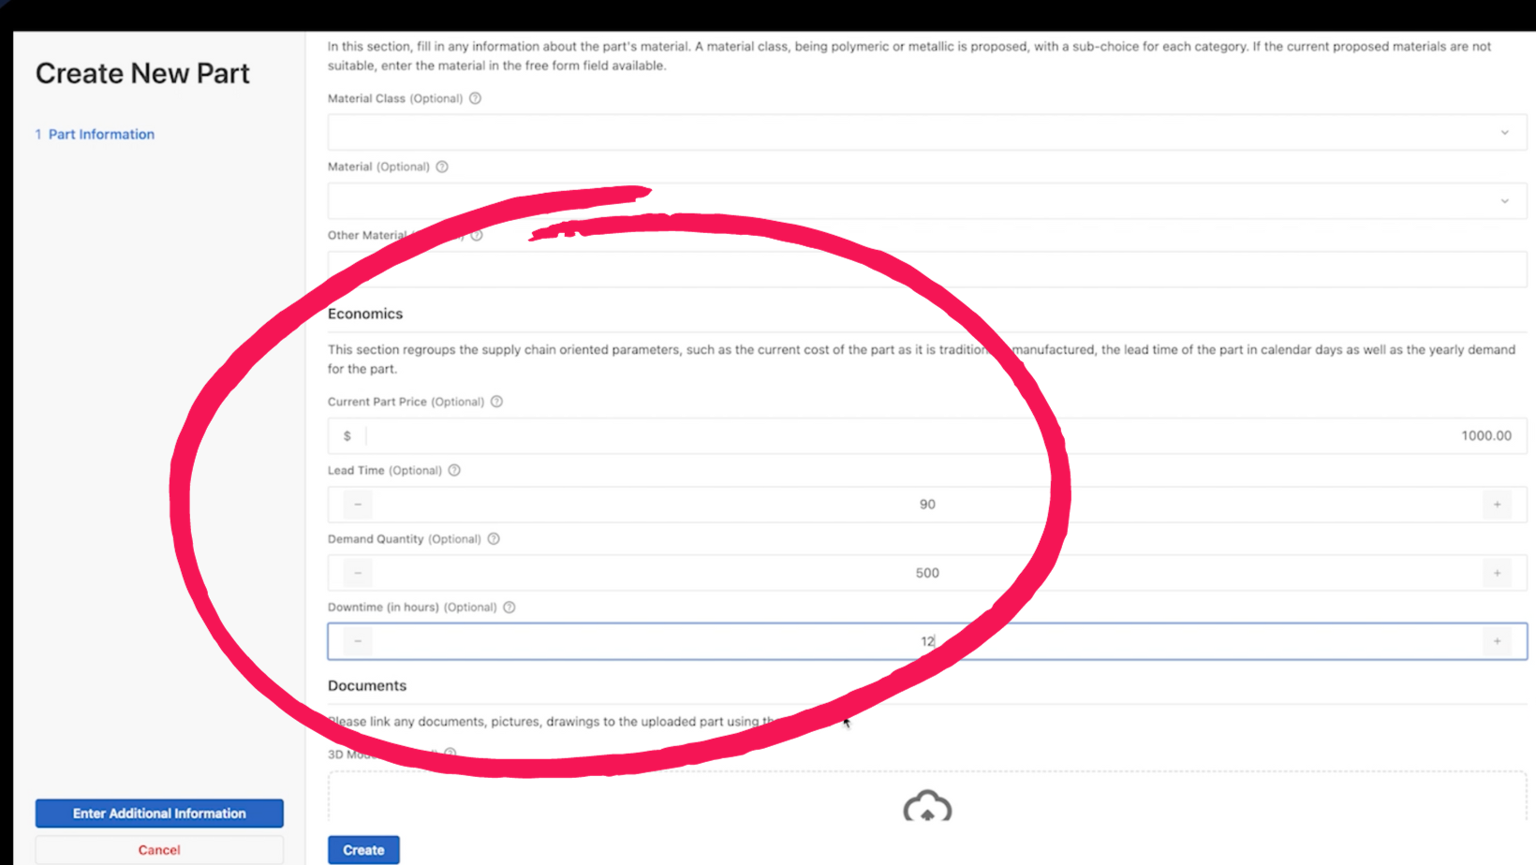
Task: Decrement the Demand Quantity value
Action: pyautogui.click(x=356, y=572)
